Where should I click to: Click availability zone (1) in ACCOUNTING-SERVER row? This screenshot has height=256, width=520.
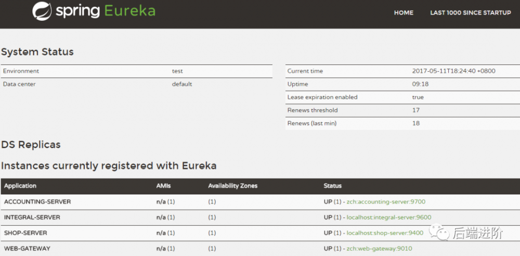click(212, 201)
